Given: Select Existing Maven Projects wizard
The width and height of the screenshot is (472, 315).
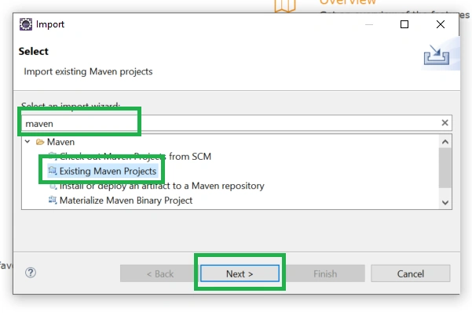Looking at the screenshot, I should (108, 171).
